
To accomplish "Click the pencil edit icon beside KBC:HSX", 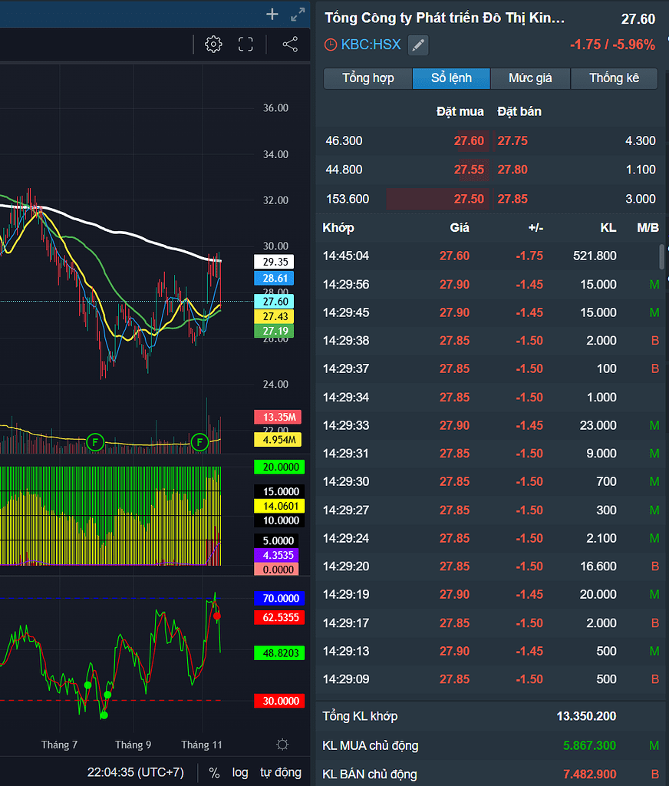I will [417, 45].
